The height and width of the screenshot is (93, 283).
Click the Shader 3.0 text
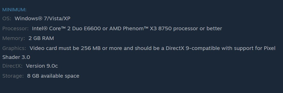pos(16,57)
